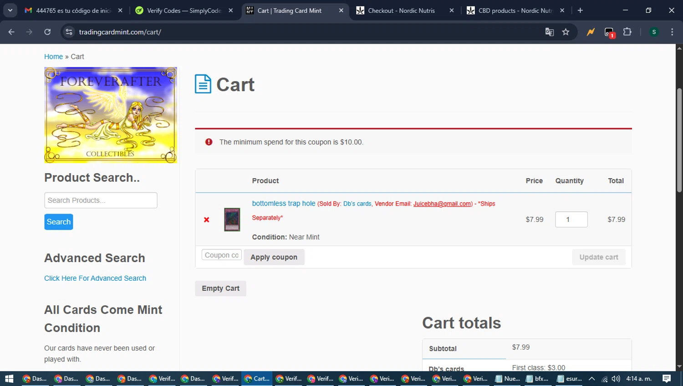Viewport: 683px width, 386px height.
Task: Open the tab search dropdown arrow
Action: [x=10, y=10]
